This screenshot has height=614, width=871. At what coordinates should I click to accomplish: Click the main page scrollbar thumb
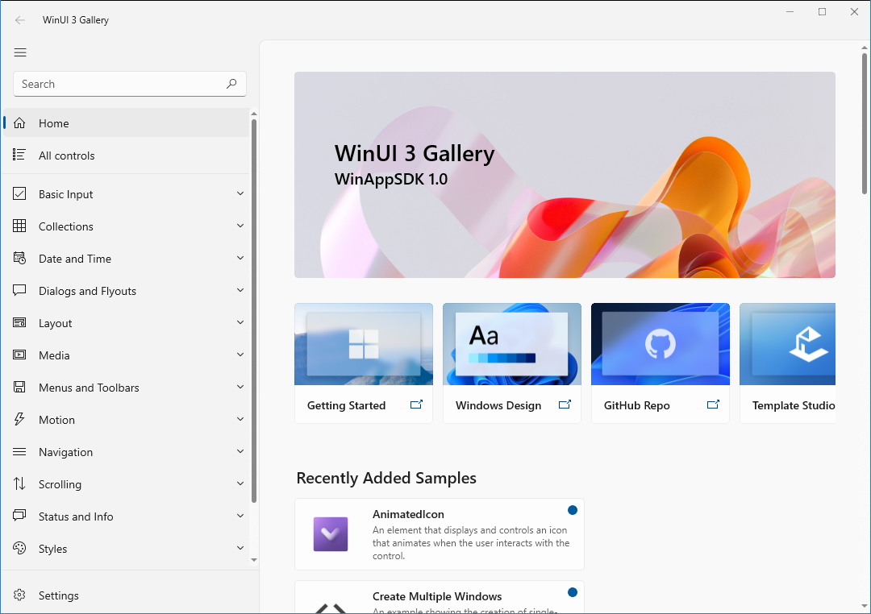pyautogui.click(x=865, y=123)
